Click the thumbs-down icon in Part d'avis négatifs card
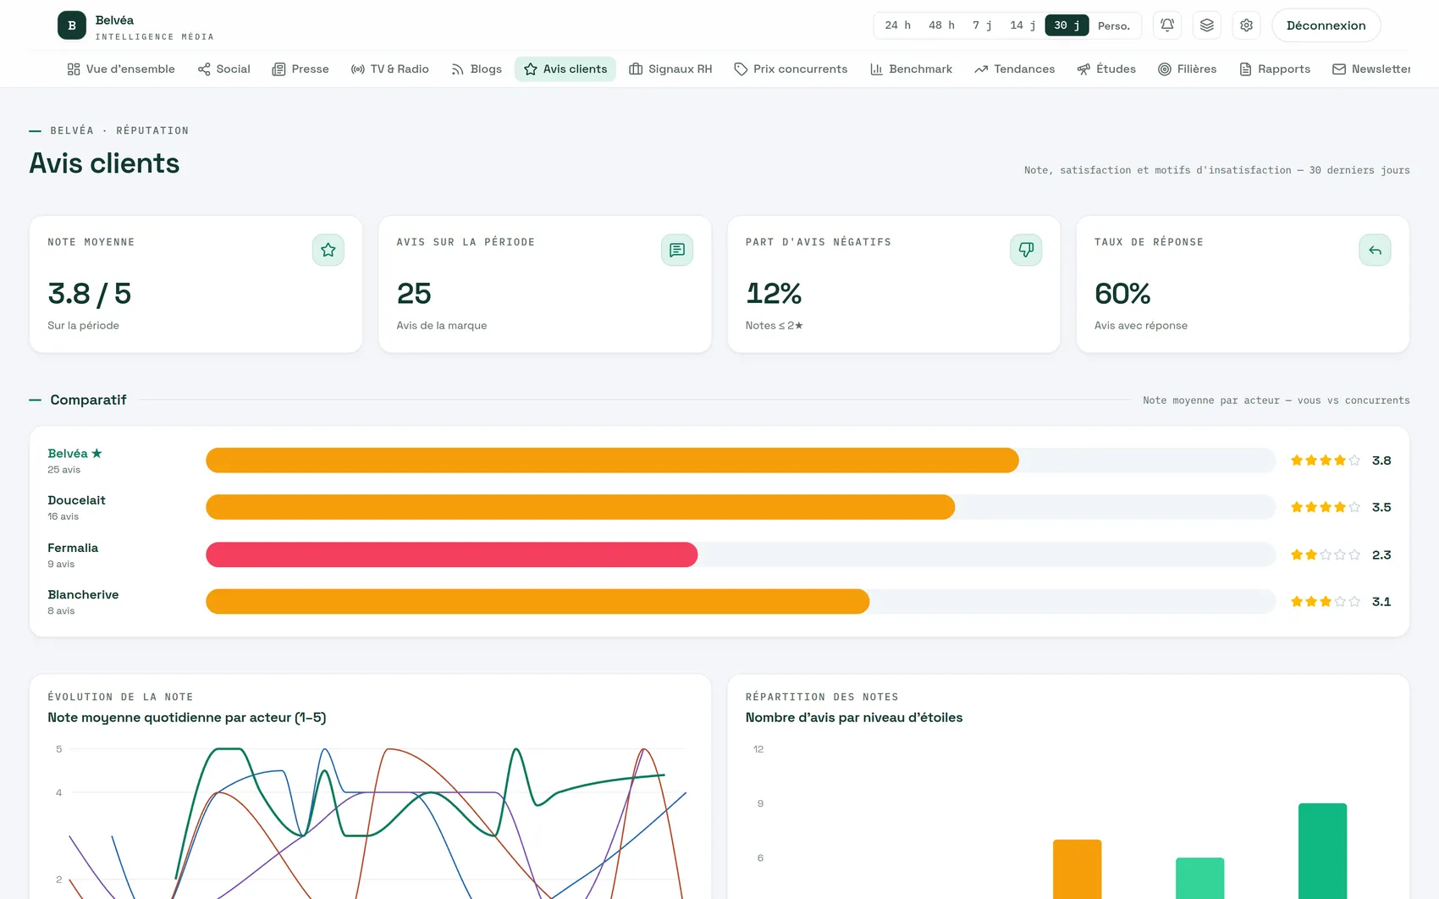Image resolution: width=1439 pixels, height=899 pixels. coord(1026,250)
